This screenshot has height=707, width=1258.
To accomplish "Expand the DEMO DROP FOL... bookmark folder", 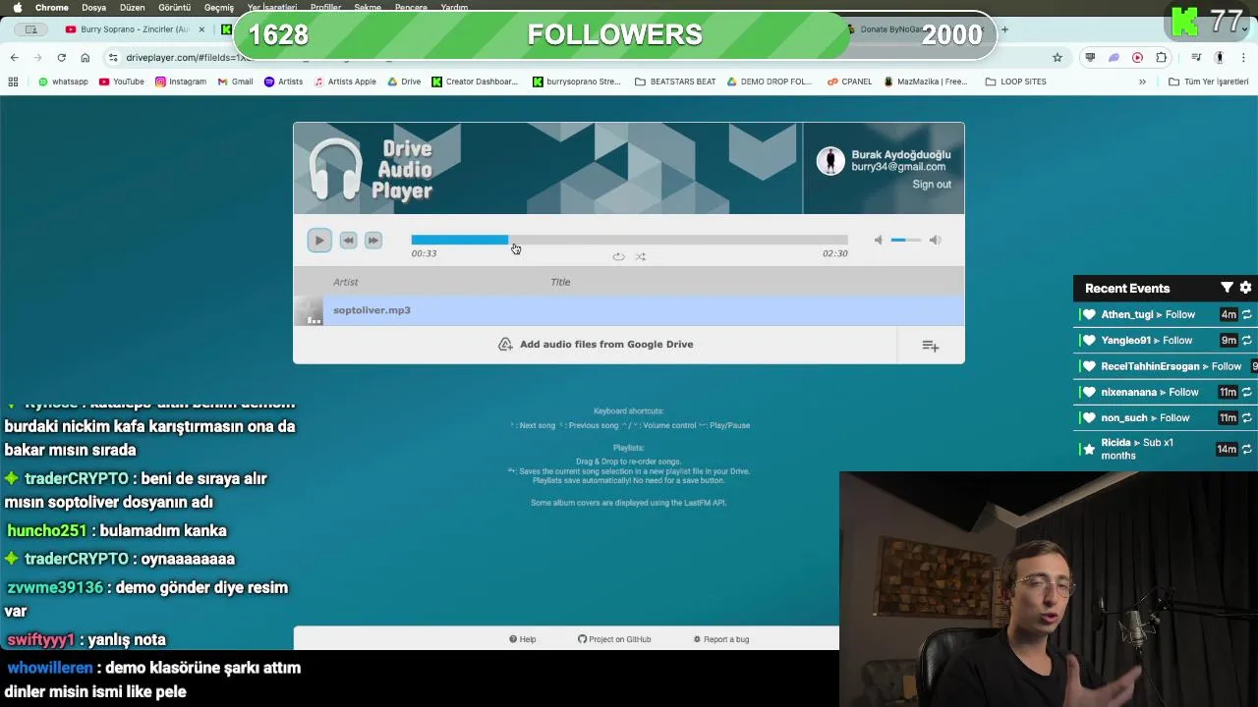I will [769, 82].
